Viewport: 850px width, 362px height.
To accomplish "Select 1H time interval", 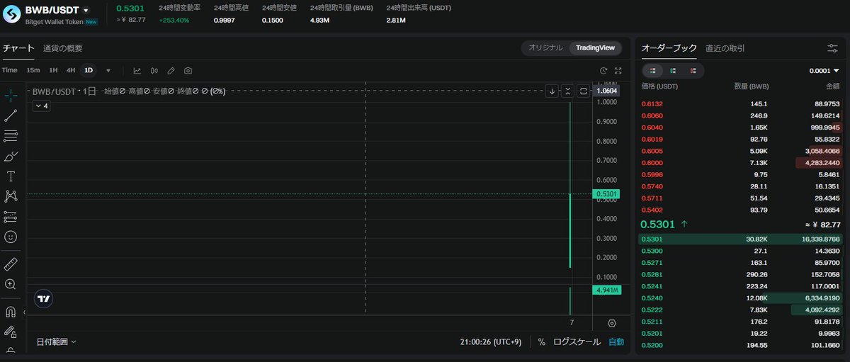I will [x=53, y=70].
